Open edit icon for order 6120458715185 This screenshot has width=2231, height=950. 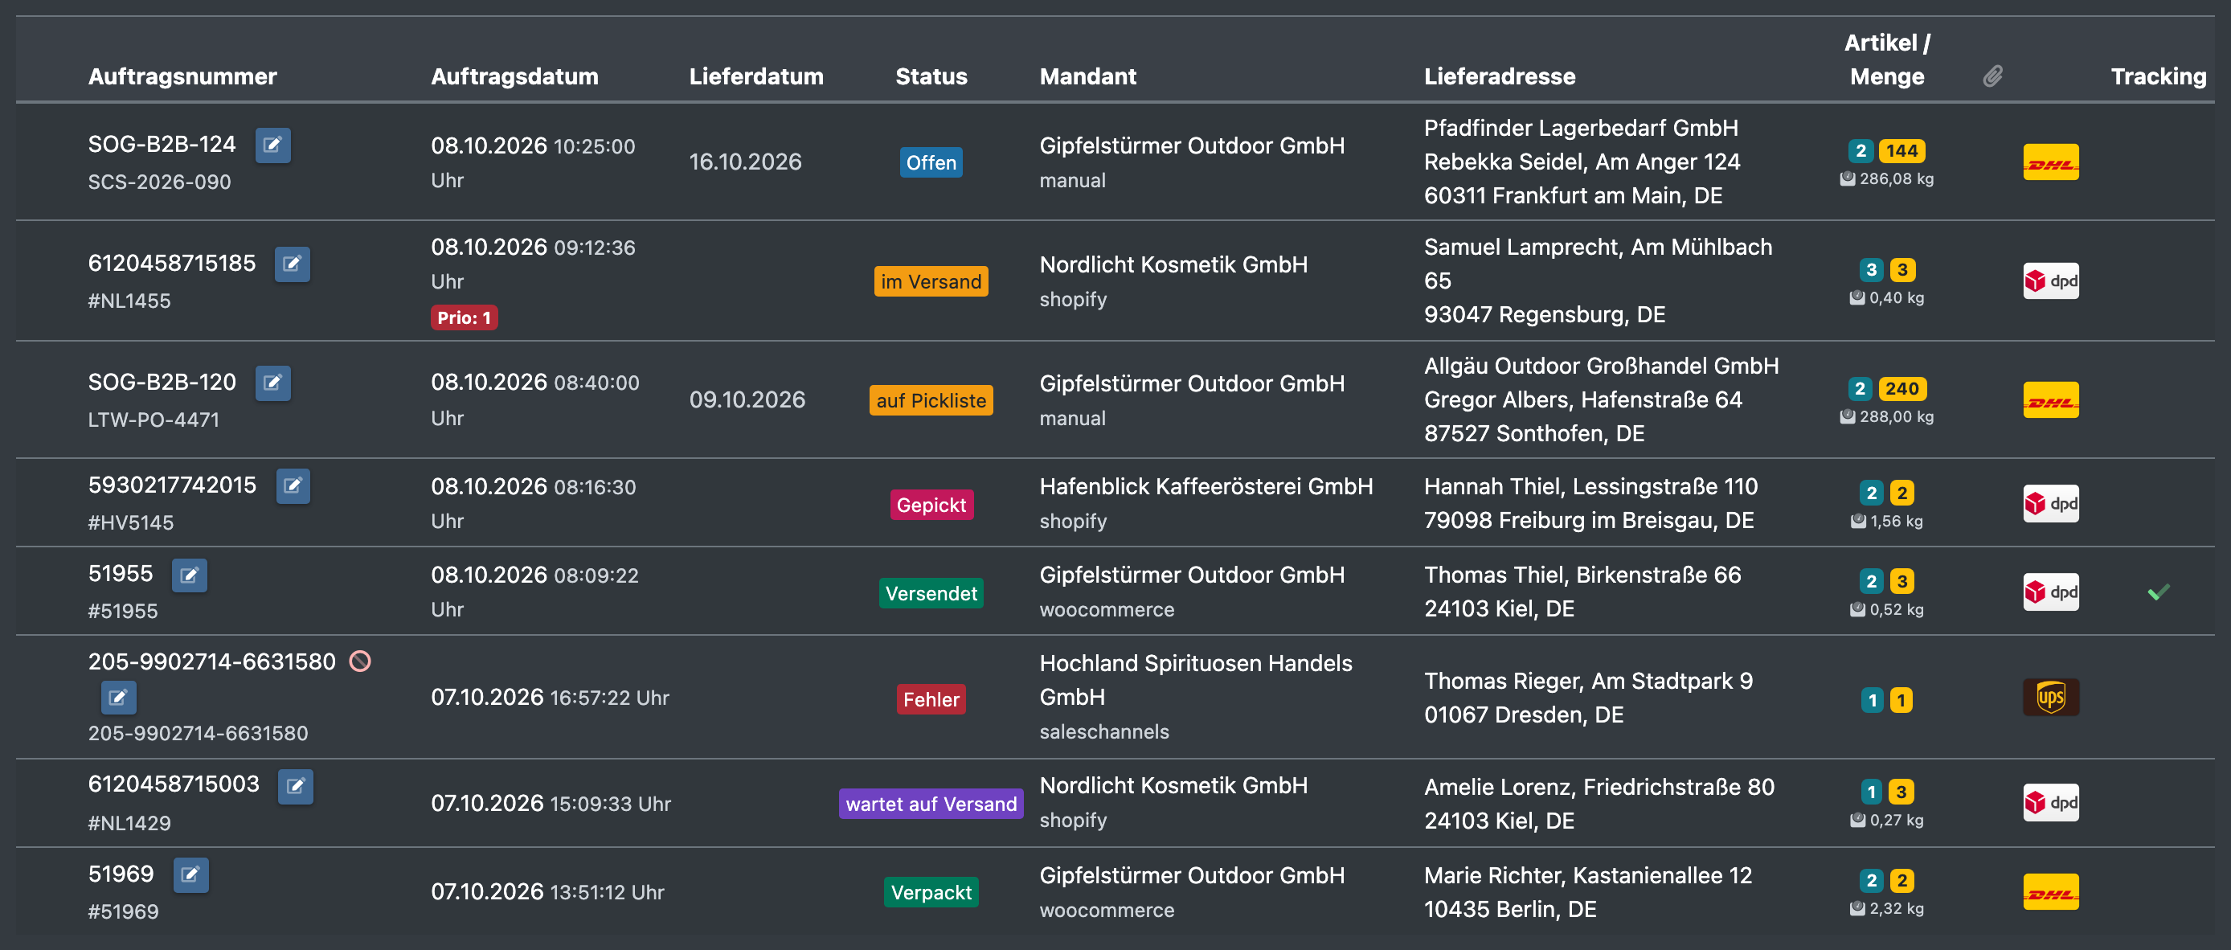(293, 264)
